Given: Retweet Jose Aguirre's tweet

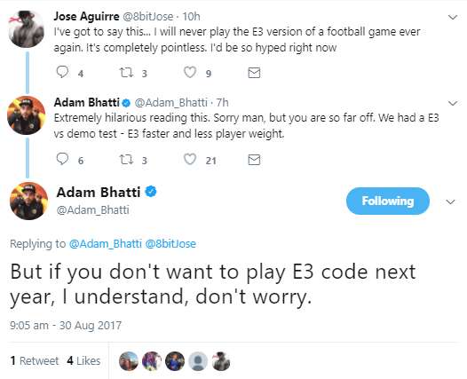Looking at the screenshot, I should (x=126, y=73).
